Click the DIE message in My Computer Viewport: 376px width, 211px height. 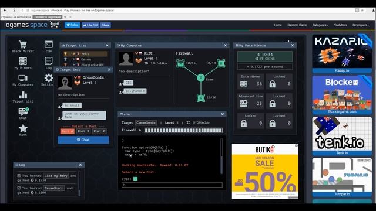click(x=128, y=83)
